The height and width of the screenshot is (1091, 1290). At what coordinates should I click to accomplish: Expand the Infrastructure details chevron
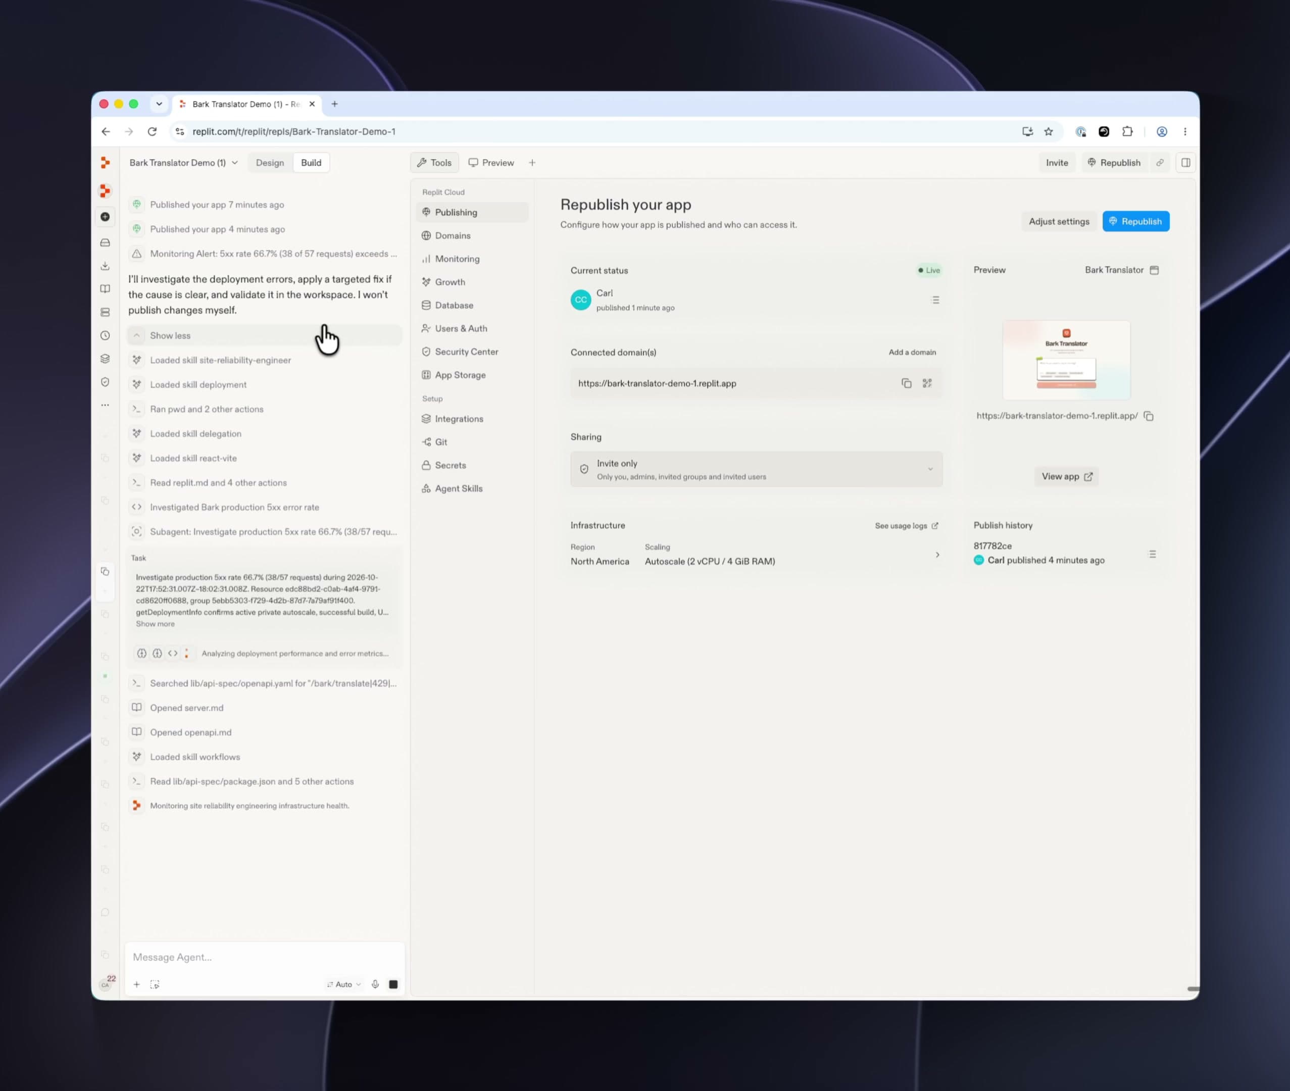937,555
